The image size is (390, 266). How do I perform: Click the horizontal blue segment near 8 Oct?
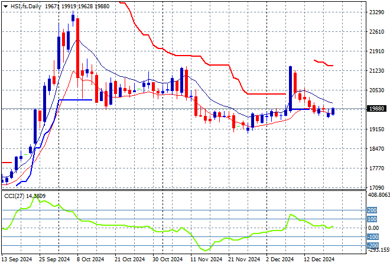coord(76,100)
